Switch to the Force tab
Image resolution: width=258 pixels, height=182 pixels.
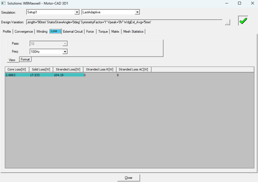[x=90, y=31]
